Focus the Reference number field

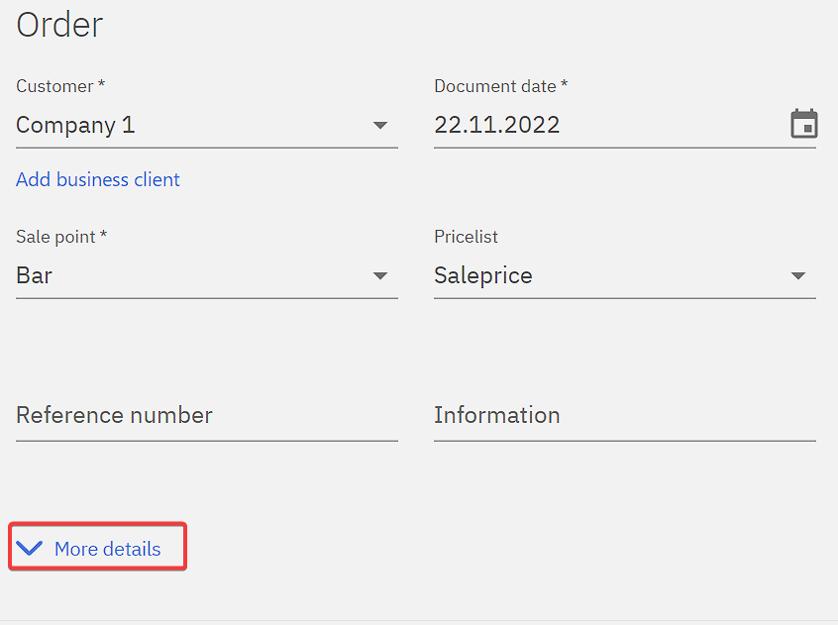pyautogui.click(x=206, y=416)
